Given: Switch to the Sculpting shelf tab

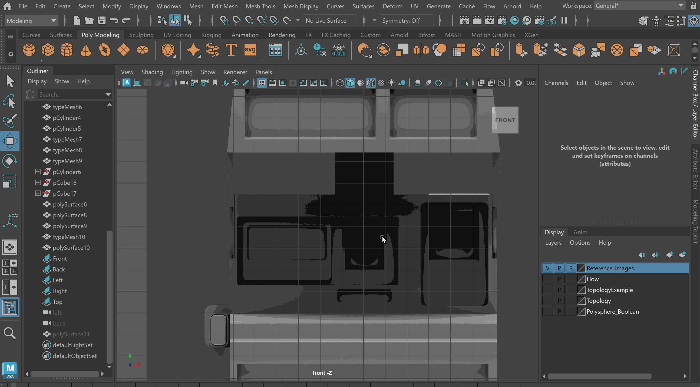Looking at the screenshot, I should (x=141, y=35).
